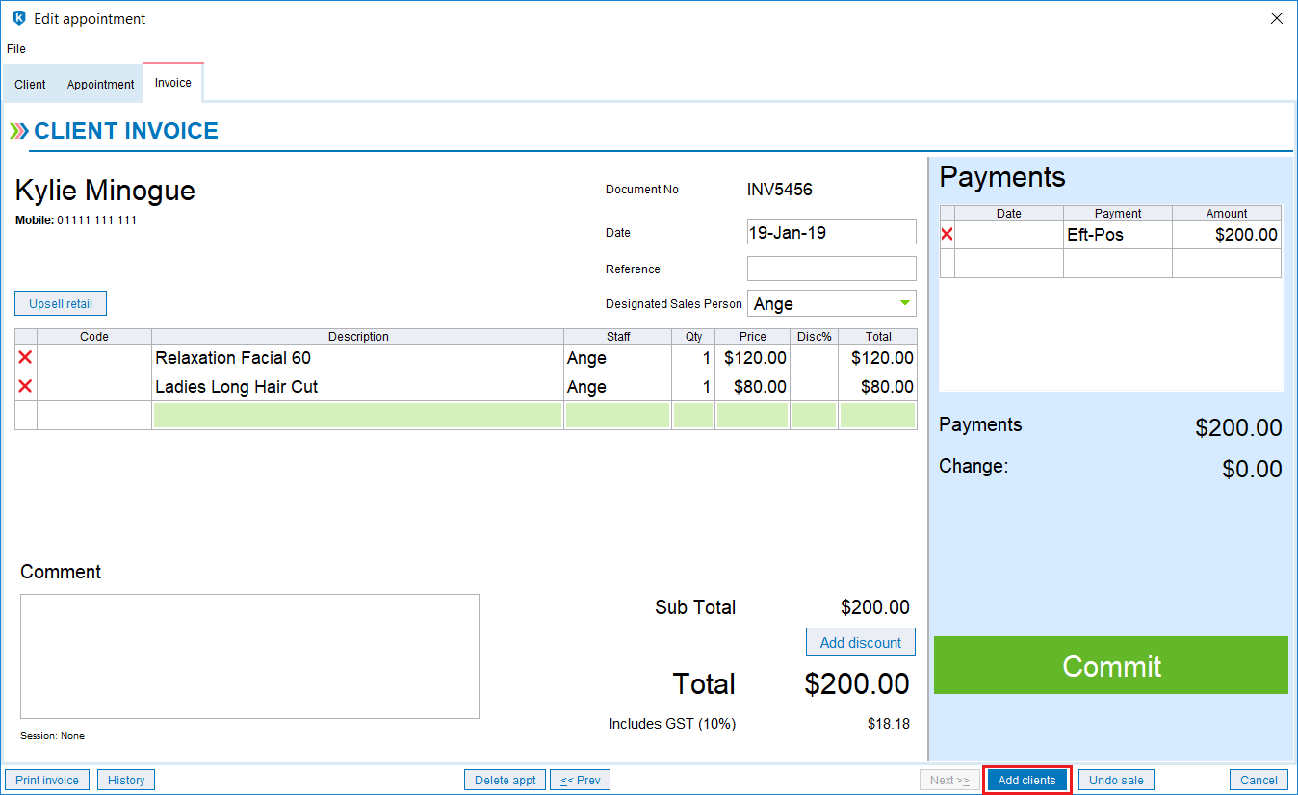1298x795 pixels.
Task: Click the Total column header
Action: 877,337
